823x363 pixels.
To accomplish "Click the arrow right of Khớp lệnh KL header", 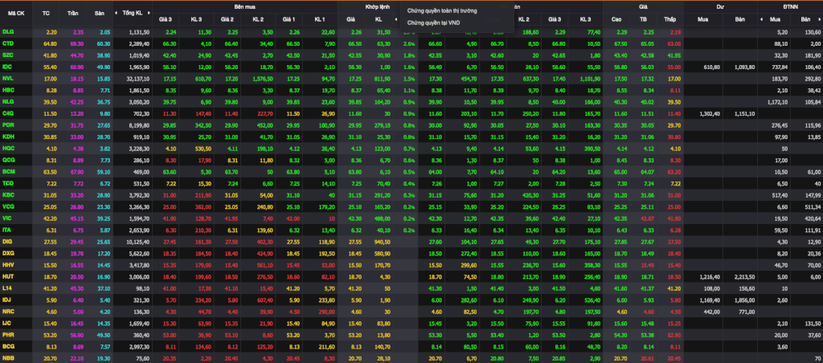I will click(x=396, y=20).
